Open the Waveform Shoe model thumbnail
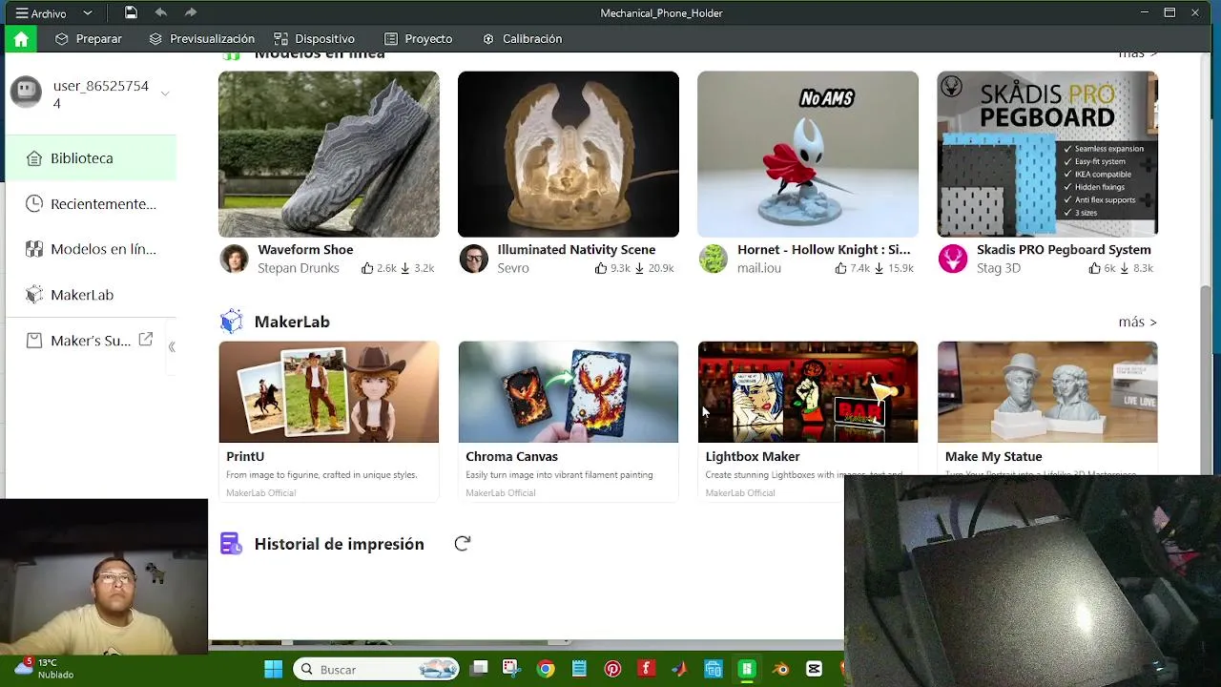 (x=329, y=154)
